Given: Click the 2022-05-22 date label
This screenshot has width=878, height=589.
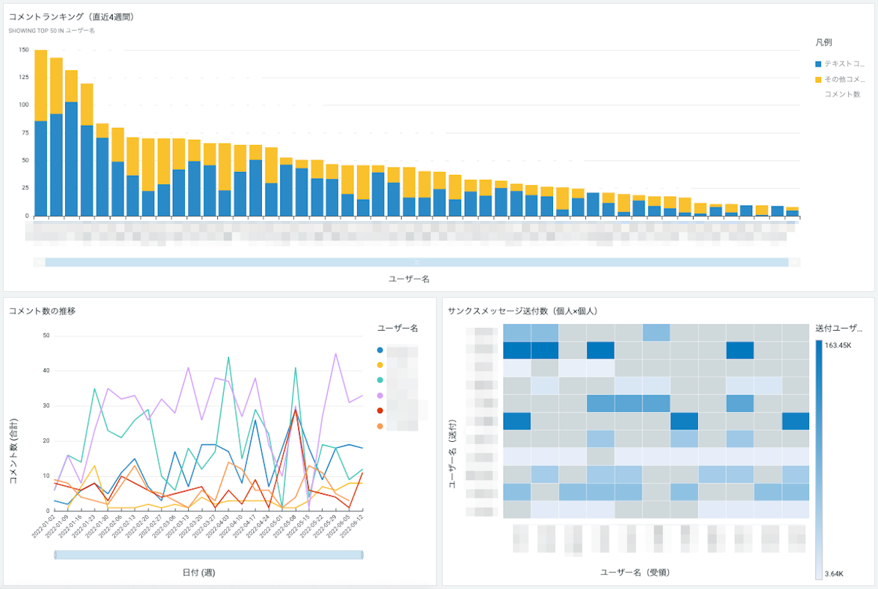Looking at the screenshot, I should point(312,526).
